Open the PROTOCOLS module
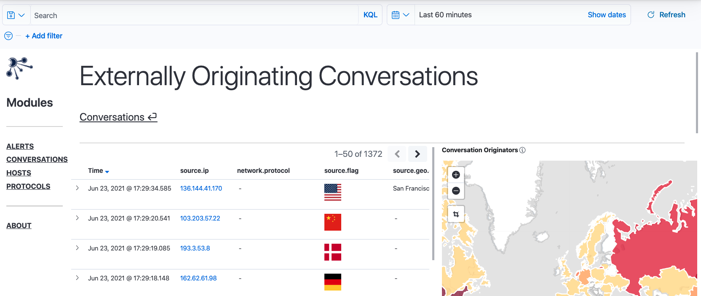 click(x=28, y=186)
